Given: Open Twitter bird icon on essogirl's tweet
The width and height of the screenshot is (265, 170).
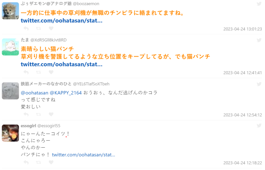Looking at the screenshot, I should [x=259, y=126].
